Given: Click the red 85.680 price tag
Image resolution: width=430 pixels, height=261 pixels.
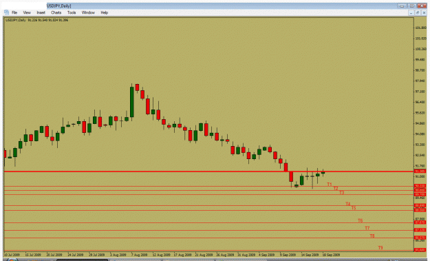Looking at the screenshot, I should [x=420, y=250].
